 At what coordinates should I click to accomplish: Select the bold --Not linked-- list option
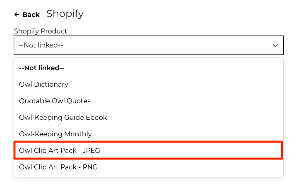[x=148, y=68]
